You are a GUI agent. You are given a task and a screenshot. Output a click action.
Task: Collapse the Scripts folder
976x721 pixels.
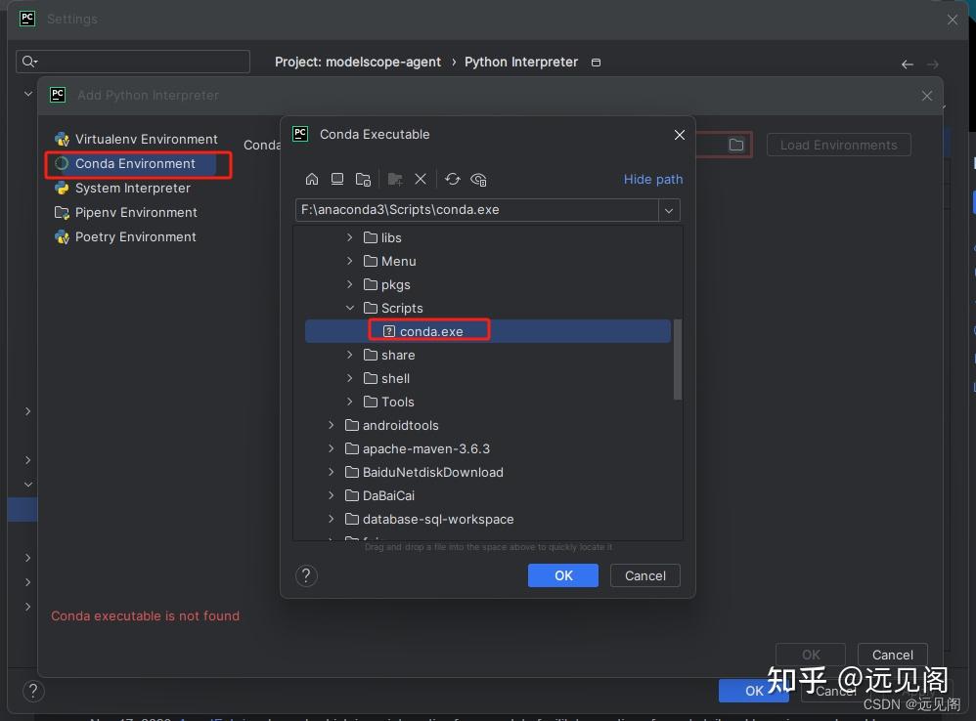point(349,308)
